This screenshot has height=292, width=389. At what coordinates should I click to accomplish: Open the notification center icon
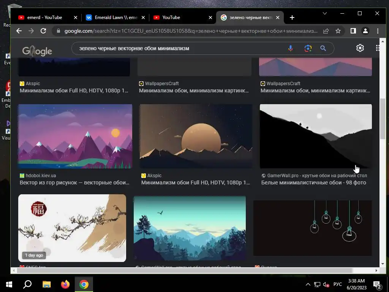[377, 284]
